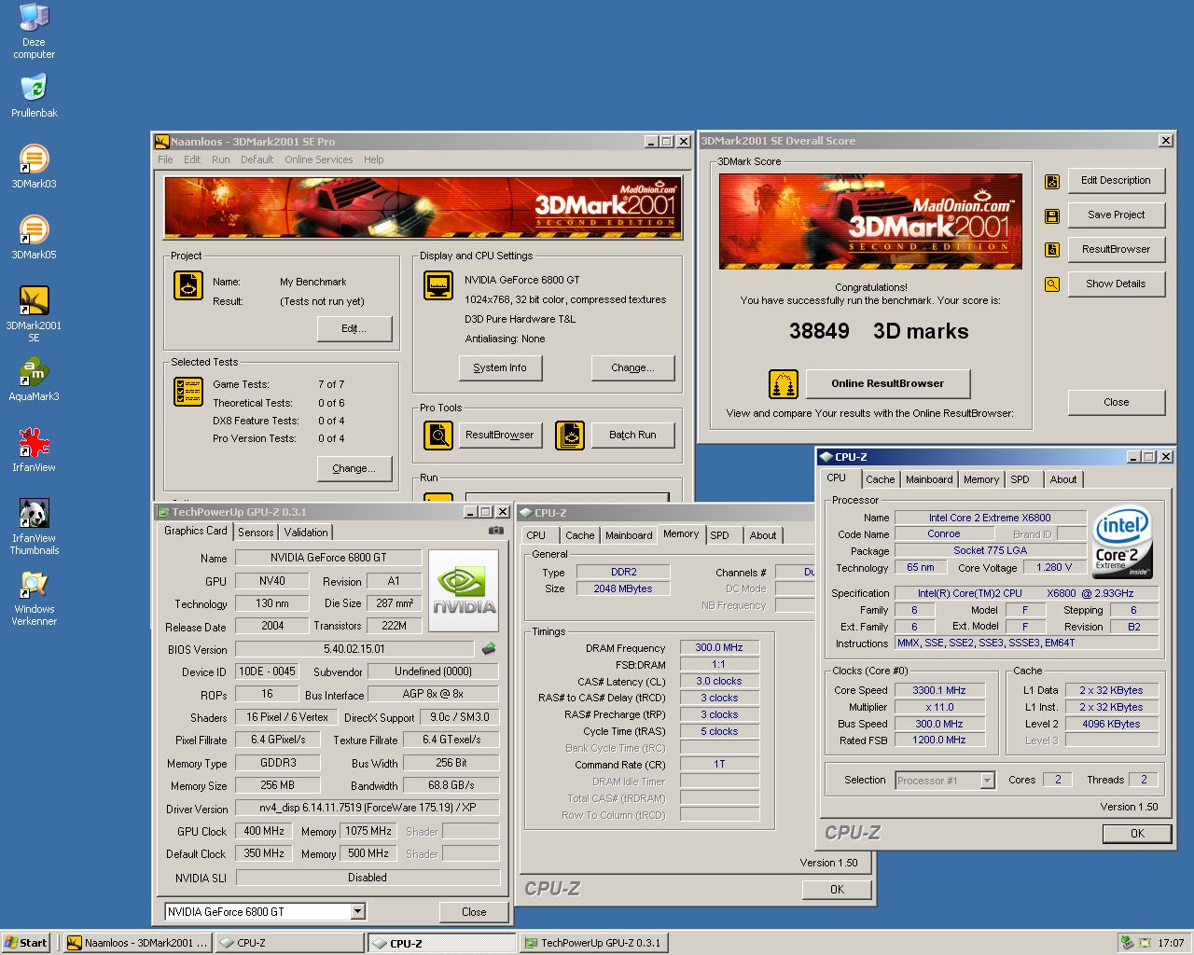Switch to the Validation tab in GPU-Z
This screenshot has height=955, width=1194.
click(306, 533)
